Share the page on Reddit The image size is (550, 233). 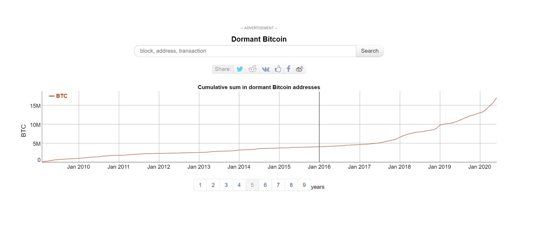click(253, 69)
